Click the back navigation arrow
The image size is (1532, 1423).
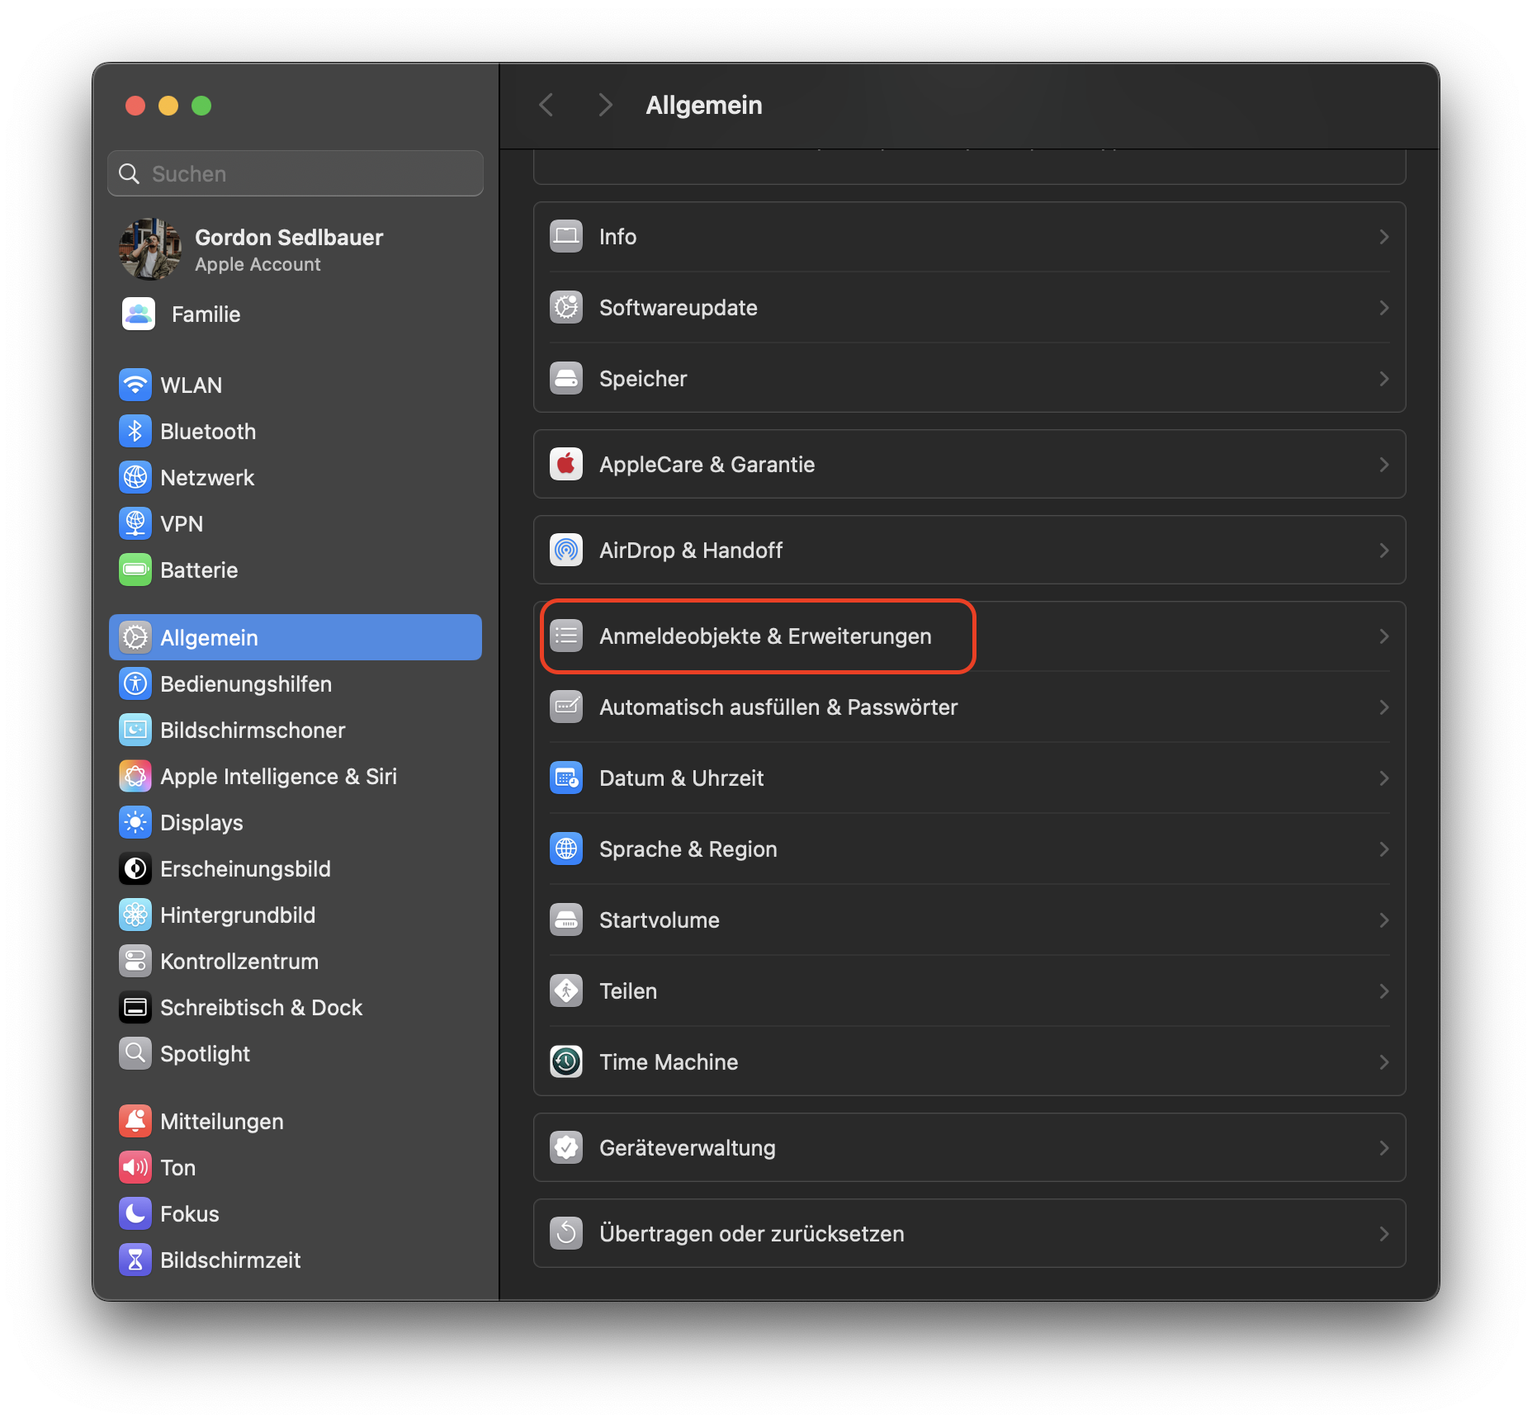(x=546, y=105)
